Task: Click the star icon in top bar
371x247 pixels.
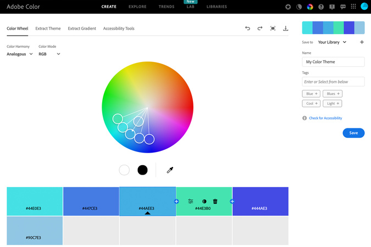Action: (x=288, y=7)
